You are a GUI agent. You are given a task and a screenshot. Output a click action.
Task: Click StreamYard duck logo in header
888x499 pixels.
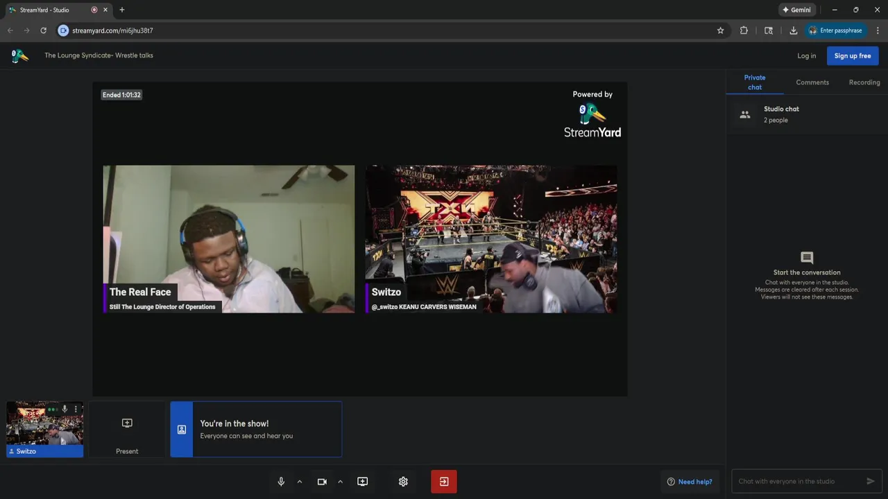pos(20,55)
